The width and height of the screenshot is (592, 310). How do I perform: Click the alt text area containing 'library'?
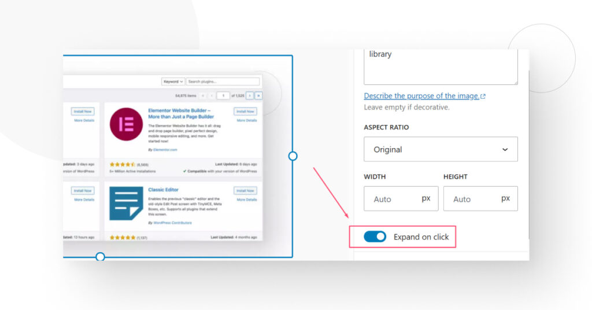[441, 67]
